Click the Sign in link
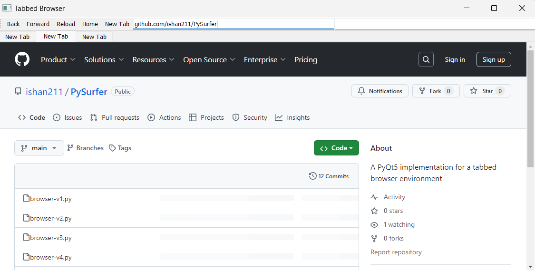Screen dimensions: 535x270 (455, 60)
